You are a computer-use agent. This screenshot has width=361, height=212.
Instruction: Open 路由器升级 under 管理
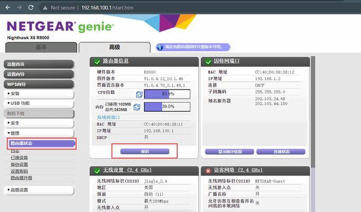pos(21,178)
